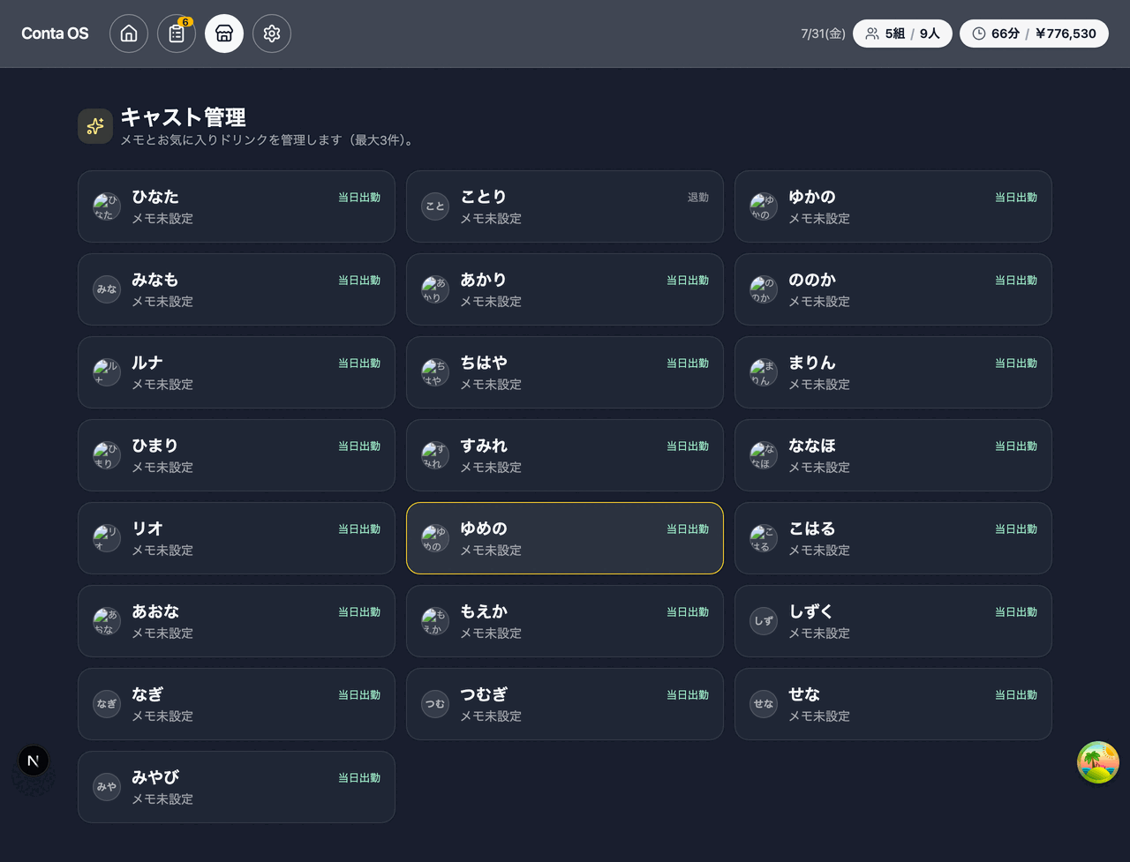Open the highlighted ゆめの cast card

565,538
